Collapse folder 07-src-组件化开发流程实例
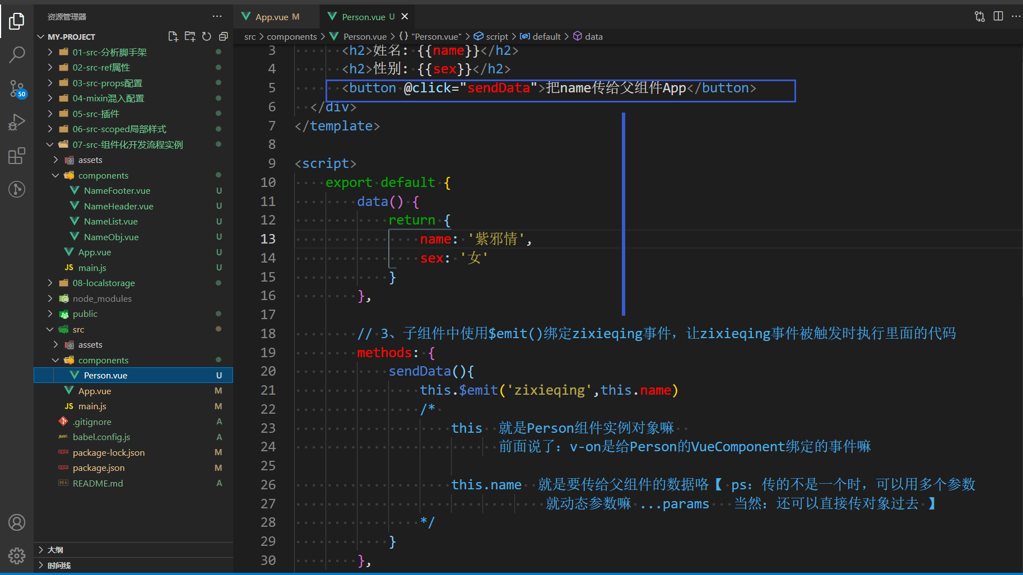Screen dimensions: 1023x575 [133, 144]
